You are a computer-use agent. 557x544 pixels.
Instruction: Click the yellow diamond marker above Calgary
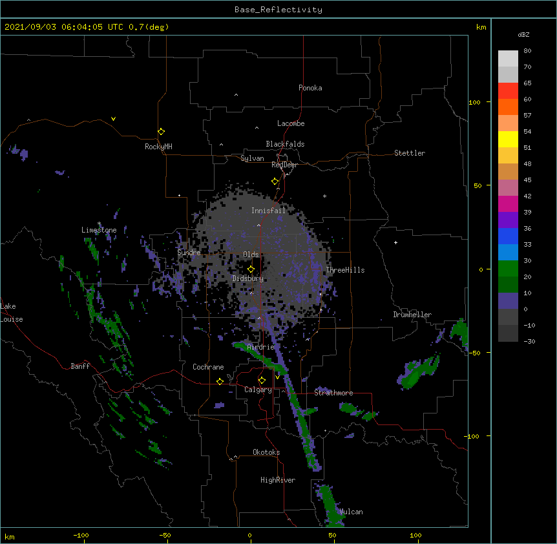pos(262,381)
